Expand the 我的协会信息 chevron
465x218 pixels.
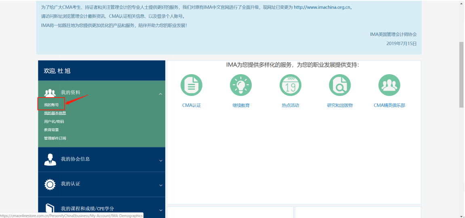click(x=160, y=160)
